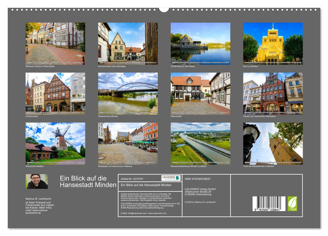Screen dimensions: 328x236
Task: Click the caption 'Dom zu Minden'
Action: [x=250, y=66]
